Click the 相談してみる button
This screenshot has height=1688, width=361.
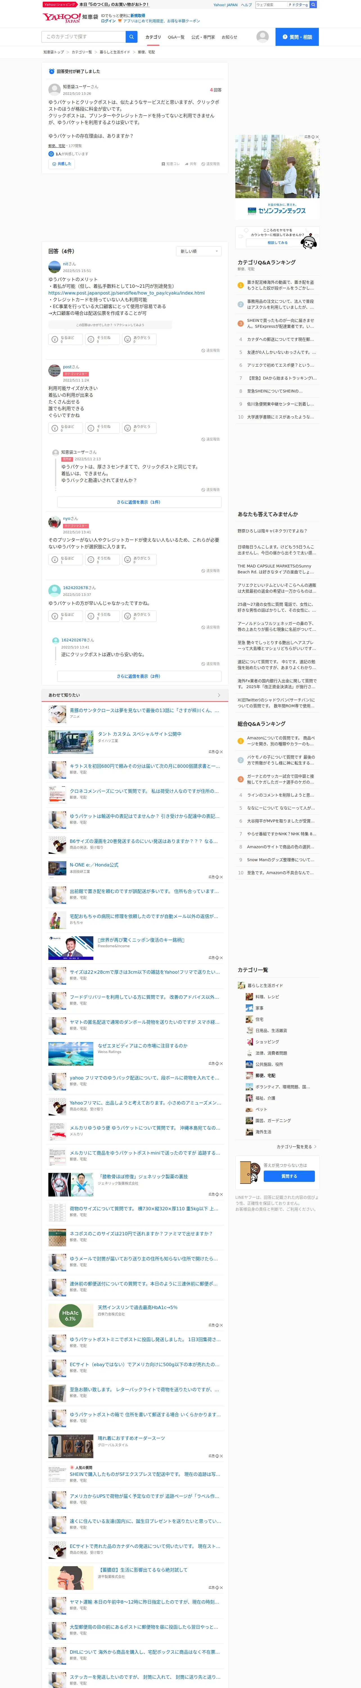[277, 243]
